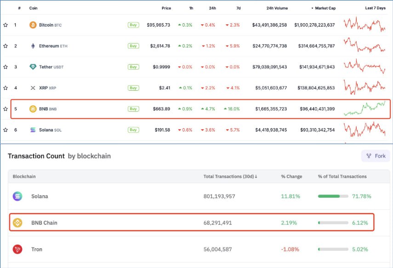Open the XRP coin page link
The width and height of the screenshot is (393, 268).
click(x=48, y=88)
